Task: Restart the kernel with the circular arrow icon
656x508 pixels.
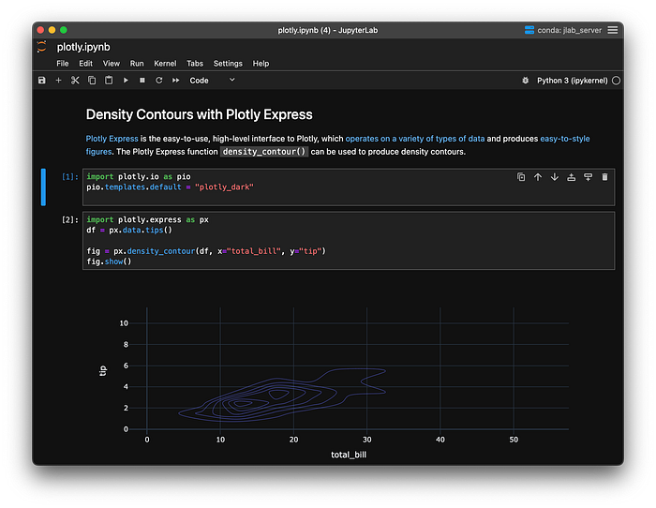Action: pyautogui.click(x=159, y=81)
